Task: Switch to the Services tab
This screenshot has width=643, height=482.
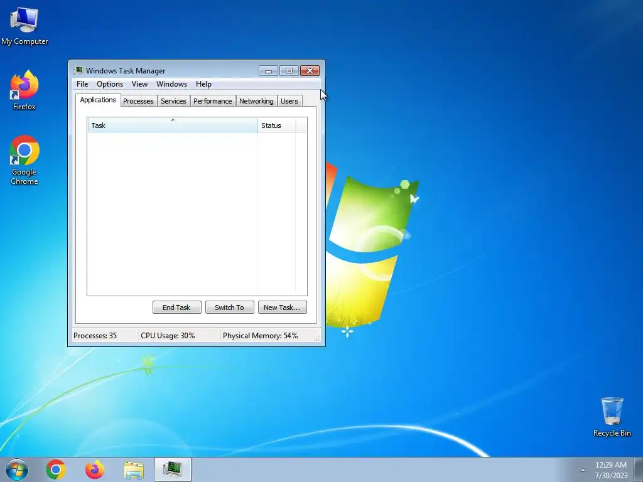Action: (x=173, y=101)
